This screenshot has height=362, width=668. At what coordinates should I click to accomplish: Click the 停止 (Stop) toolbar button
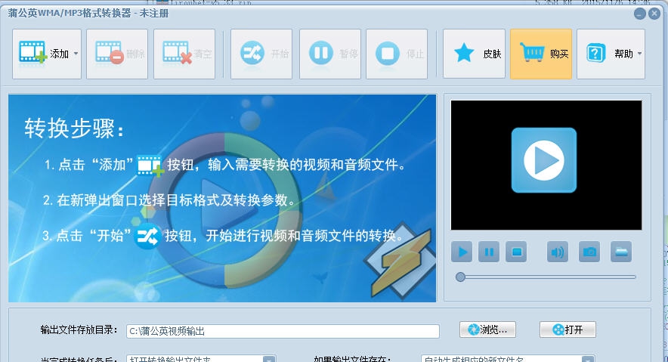(397, 54)
